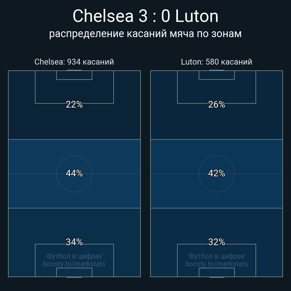This screenshot has width=291, height=291.
Task: Select Chelsea's 34% defensive zone label
Action: 74,242
